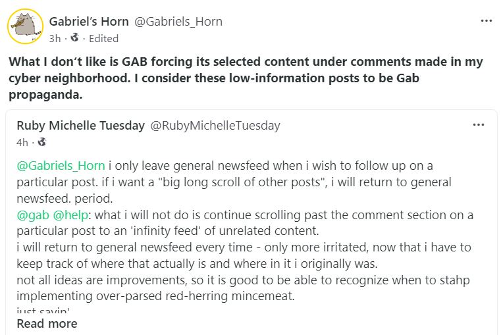Image resolution: width=501 pixels, height=335 pixels.
Task: Click the globe visibility icon beside 3h
Action: [x=75, y=38]
